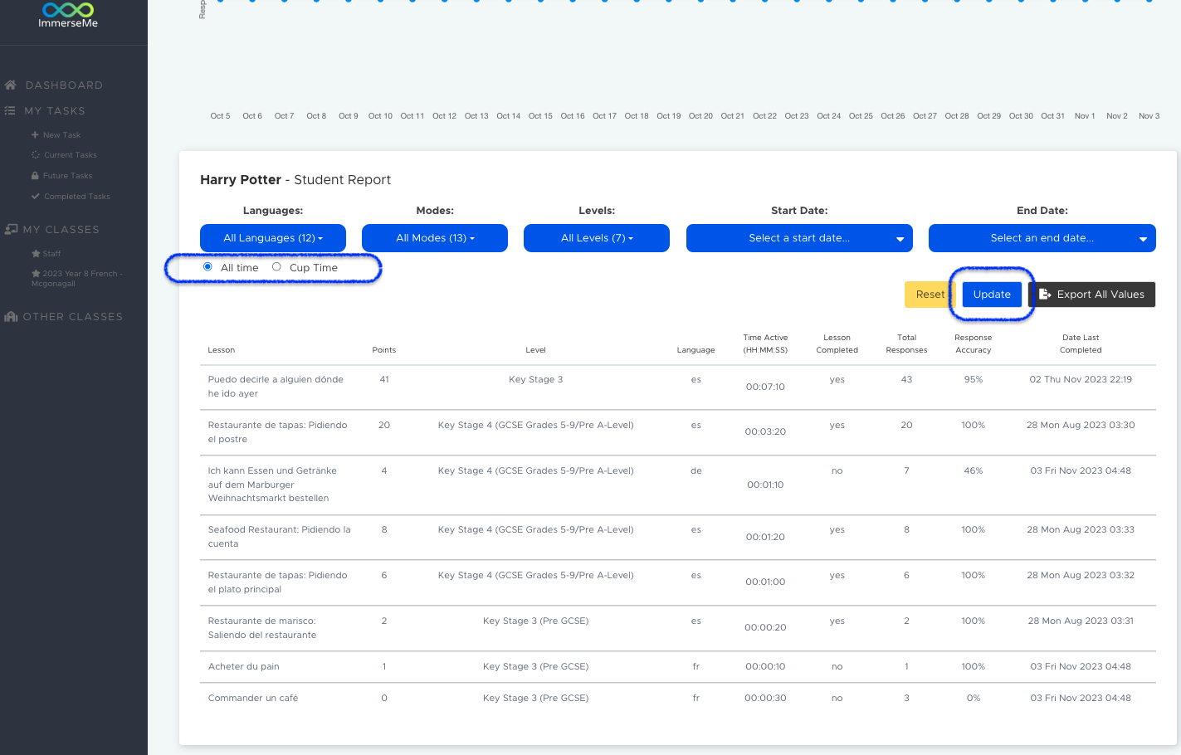Click the Completed Tasks checkmark icon

35,197
